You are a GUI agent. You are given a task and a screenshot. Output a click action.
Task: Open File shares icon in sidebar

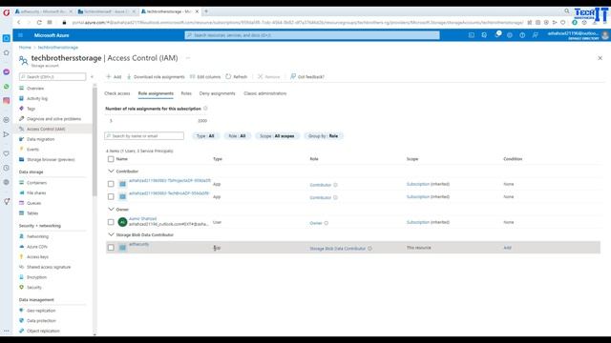pyautogui.click(x=21, y=192)
